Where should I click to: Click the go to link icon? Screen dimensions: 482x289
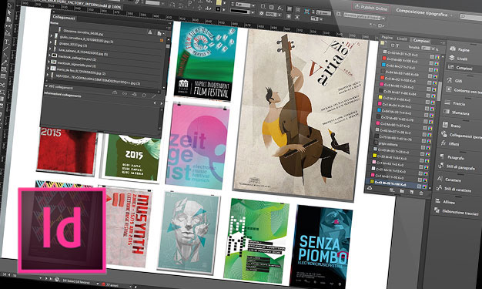[134, 94]
